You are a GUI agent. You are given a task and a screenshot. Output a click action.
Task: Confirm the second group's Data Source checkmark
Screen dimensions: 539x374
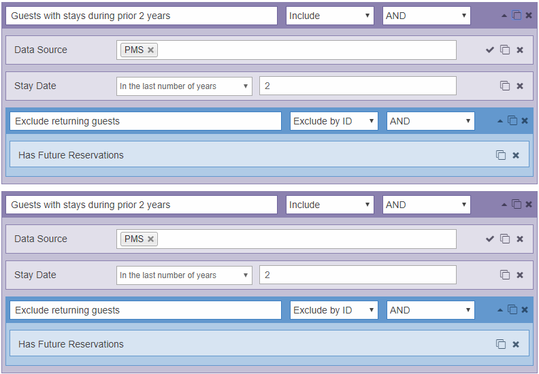coord(490,239)
